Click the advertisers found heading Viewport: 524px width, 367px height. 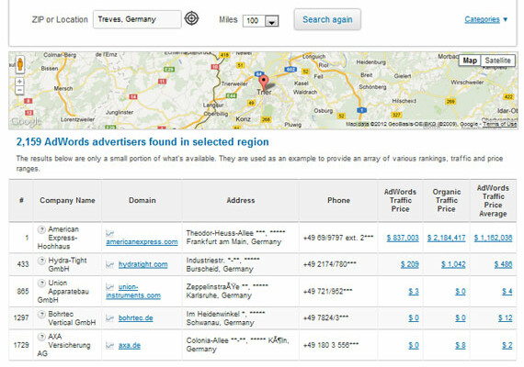coord(142,142)
